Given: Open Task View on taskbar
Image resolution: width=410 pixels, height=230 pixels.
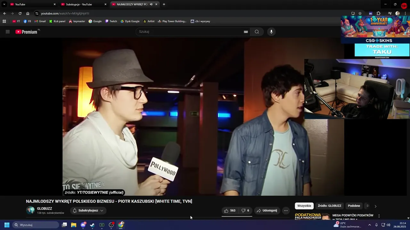Looking at the screenshot, I should coord(64,225).
